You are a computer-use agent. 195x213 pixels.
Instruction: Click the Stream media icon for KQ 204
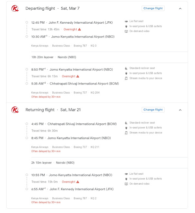coord(126,79)
